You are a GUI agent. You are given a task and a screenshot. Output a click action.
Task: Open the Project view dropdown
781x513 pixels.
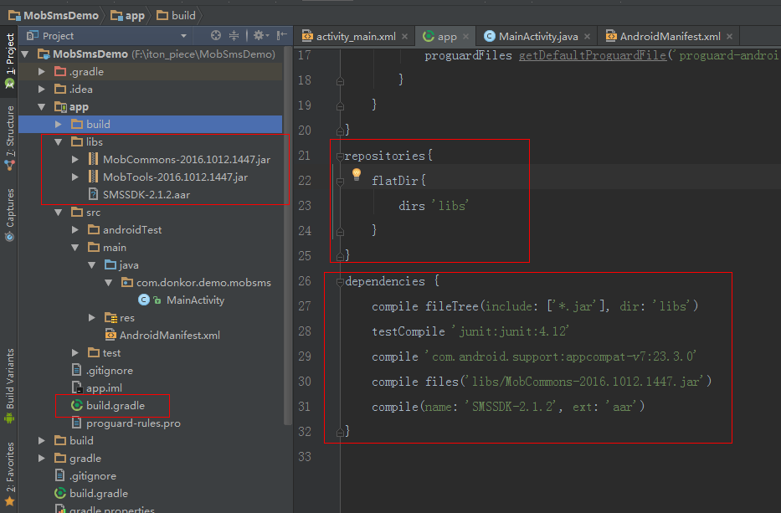click(x=184, y=36)
